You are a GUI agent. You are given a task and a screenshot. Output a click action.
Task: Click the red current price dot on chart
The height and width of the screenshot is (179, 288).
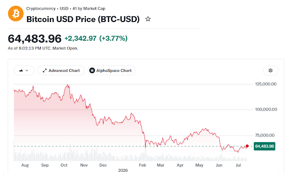tap(247, 146)
